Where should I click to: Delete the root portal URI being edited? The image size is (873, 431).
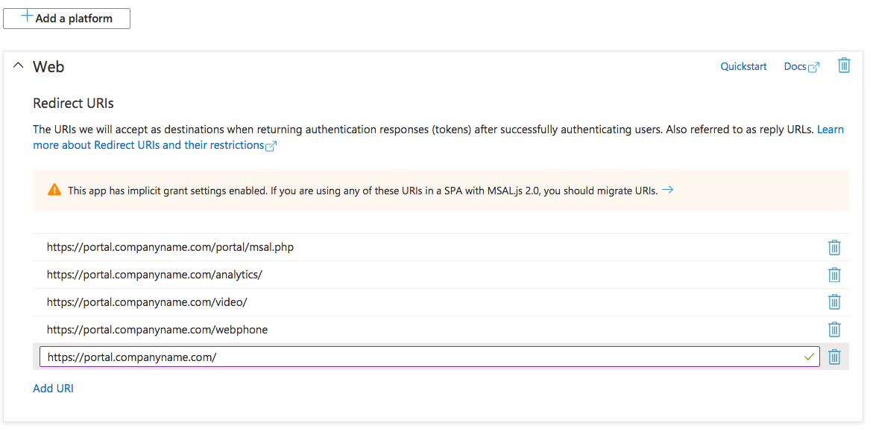pos(834,357)
